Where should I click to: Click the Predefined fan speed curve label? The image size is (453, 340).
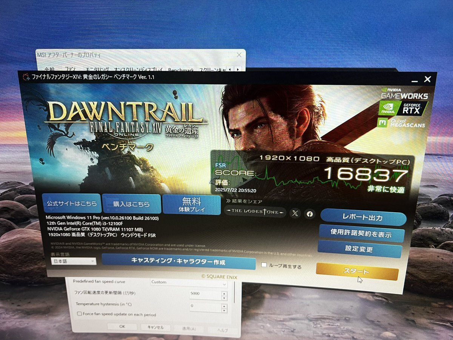point(99,281)
